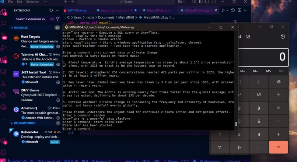Open the extensions filter funnel

pos(57,19)
